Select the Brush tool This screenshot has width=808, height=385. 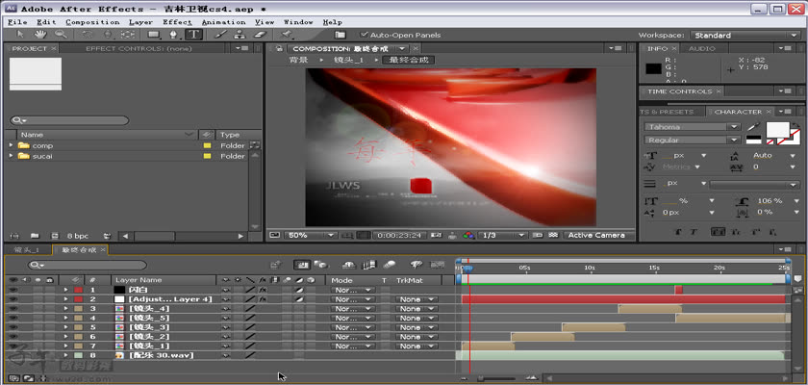coord(220,35)
